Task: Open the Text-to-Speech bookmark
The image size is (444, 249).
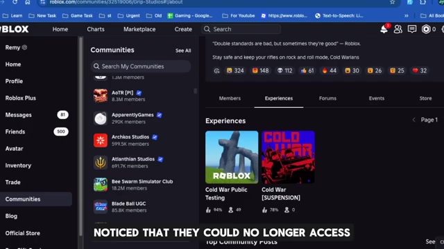Action: 339,16
